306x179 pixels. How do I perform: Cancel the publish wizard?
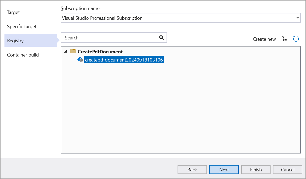(x=287, y=170)
